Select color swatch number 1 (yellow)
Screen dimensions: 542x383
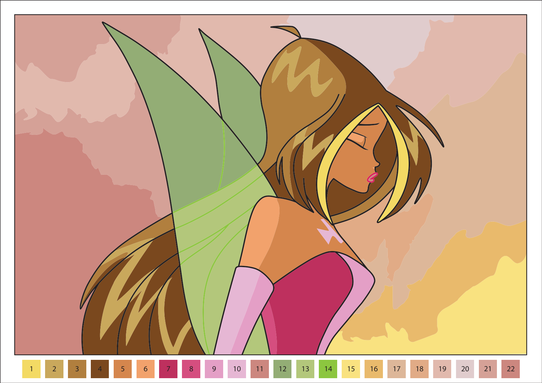[x=31, y=369]
